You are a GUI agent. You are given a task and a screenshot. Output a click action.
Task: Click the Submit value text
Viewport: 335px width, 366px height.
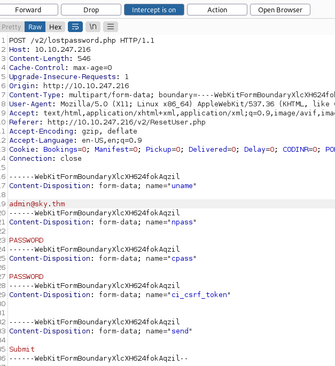tap(22, 349)
